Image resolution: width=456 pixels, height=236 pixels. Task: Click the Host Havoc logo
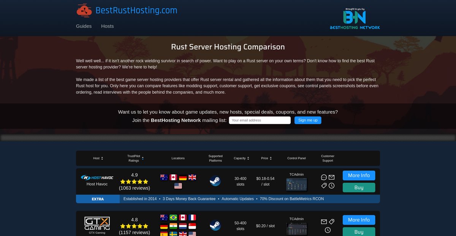97,177
